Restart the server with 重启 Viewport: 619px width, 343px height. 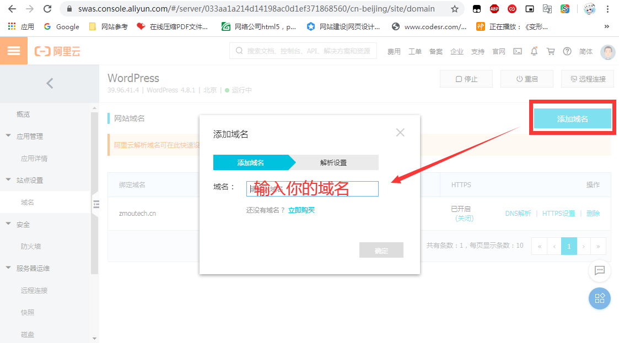[x=526, y=79]
